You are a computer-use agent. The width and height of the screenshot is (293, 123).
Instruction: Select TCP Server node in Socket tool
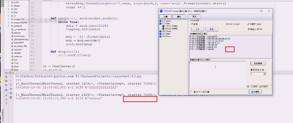pyautogui.click(x=165, y=21)
